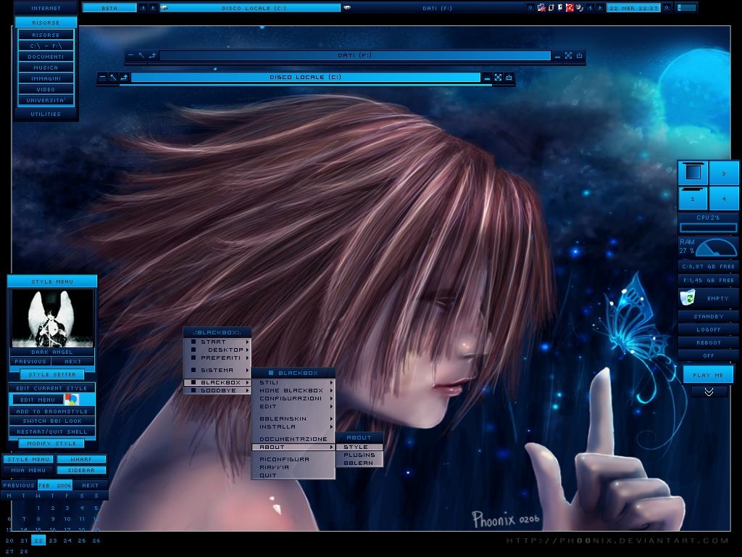
Task: Click the red X tray icon in top bar
Action: pos(570,7)
